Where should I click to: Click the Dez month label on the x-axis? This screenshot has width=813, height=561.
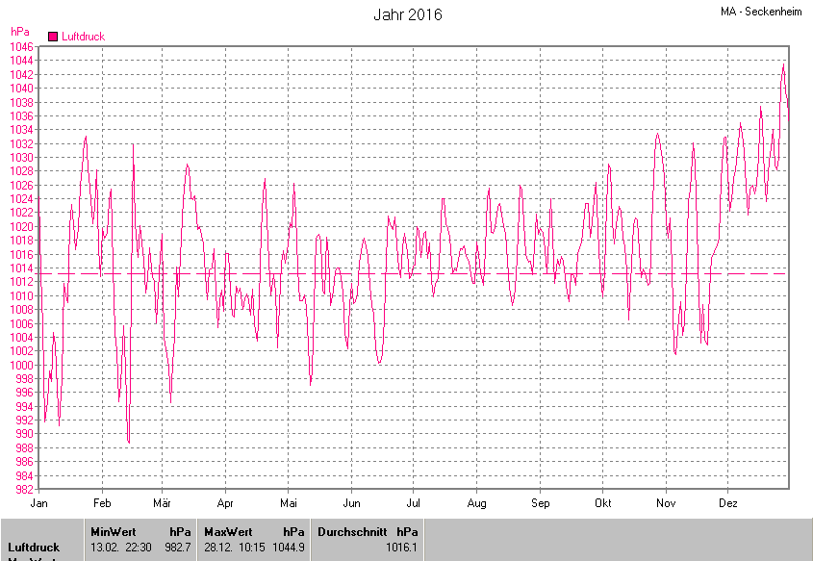728,503
